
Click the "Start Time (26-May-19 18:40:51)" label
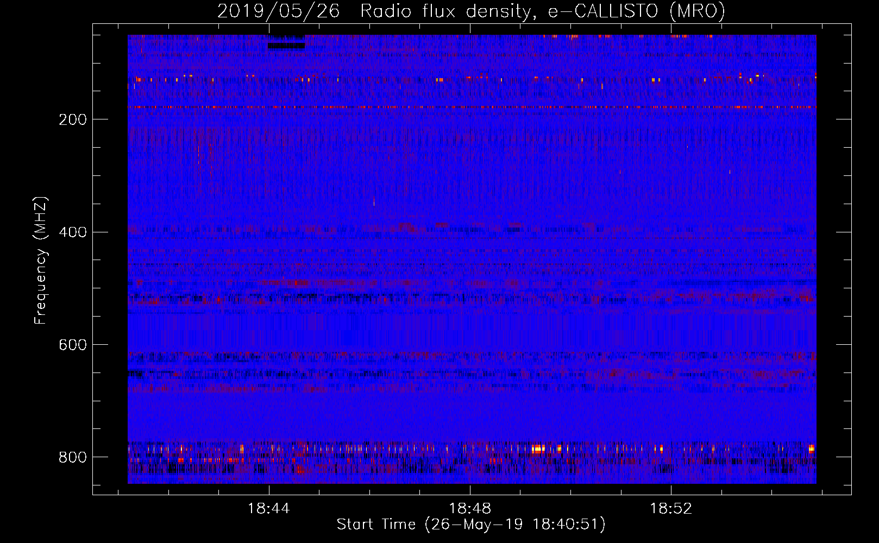pyautogui.click(x=471, y=525)
